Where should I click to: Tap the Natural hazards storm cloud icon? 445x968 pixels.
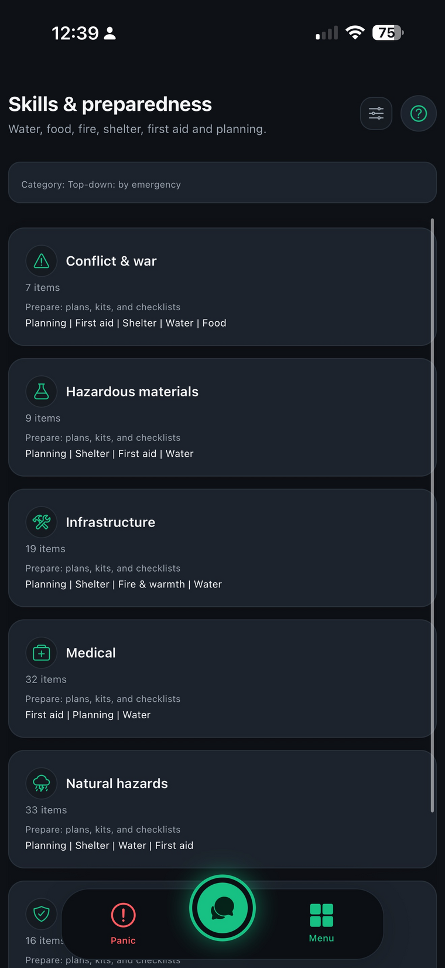coord(42,784)
